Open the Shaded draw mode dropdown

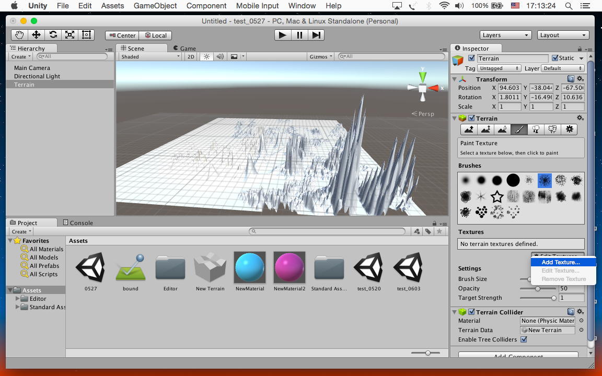coord(150,56)
